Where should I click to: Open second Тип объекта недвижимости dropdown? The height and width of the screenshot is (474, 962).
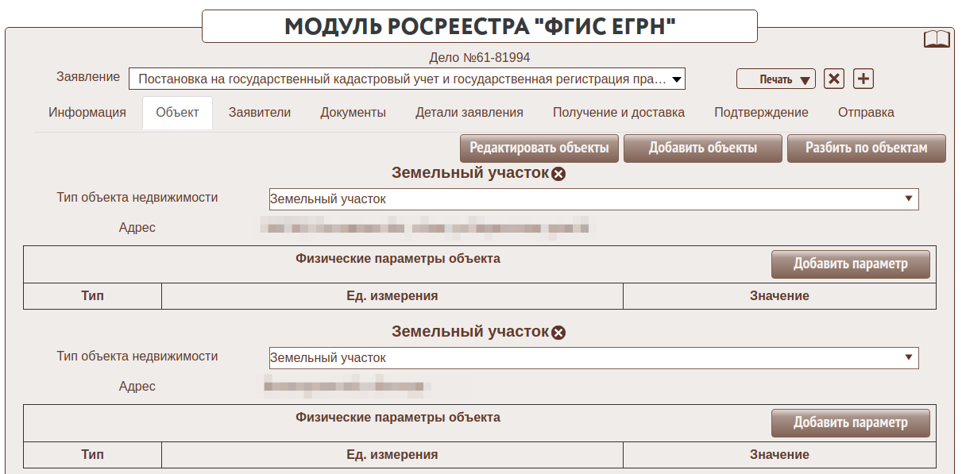click(x=593, y=358)
